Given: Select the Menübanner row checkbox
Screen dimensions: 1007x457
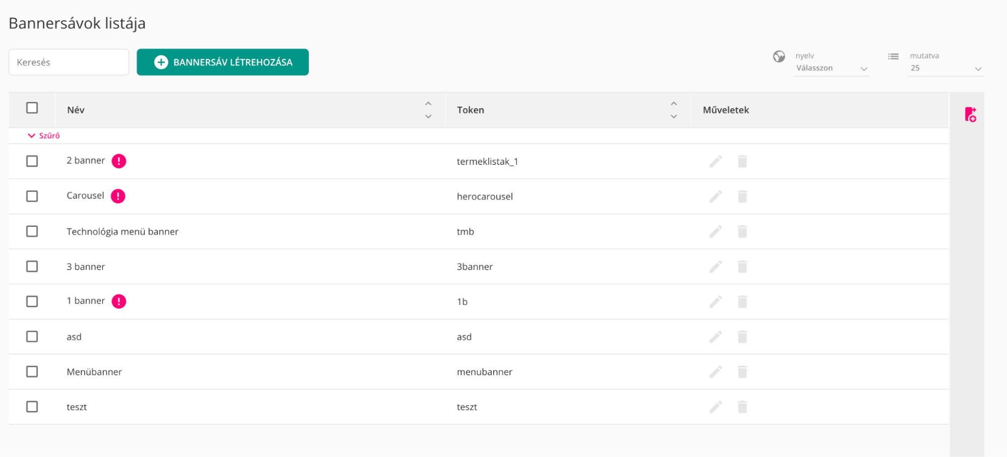Looking at the screenshot, I should pos(32,372).
